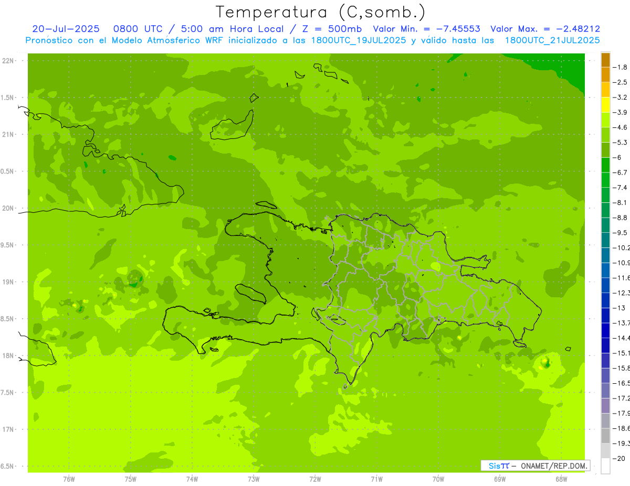Click the '-3.2' colorbar value
This screenshot has width=630, height=486.
click(x=619, y=98)
